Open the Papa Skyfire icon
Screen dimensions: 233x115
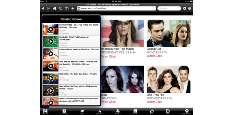tap(187, 111)
